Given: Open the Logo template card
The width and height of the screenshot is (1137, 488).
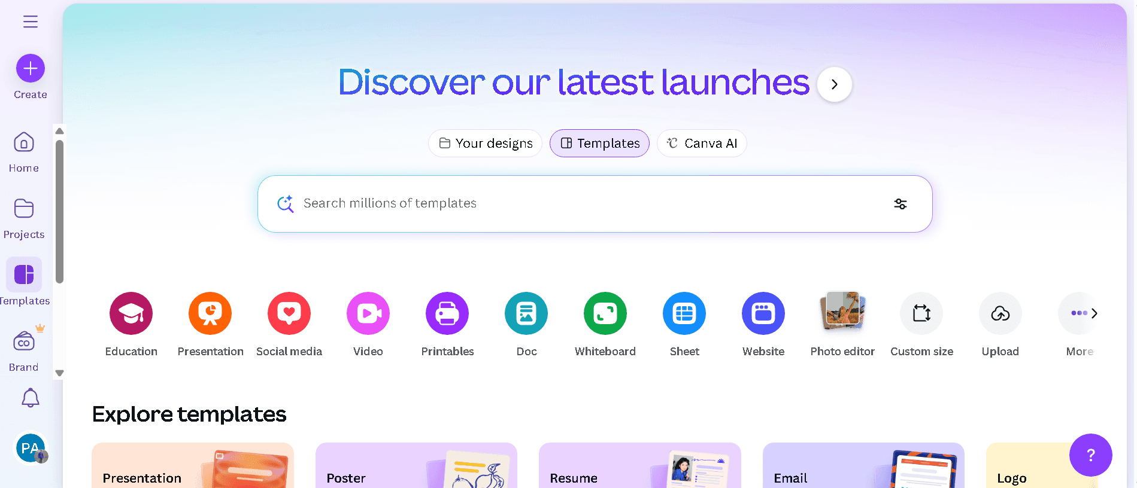Looking at the screenshot, I should pyautogui.click(x=1042, y=465).
